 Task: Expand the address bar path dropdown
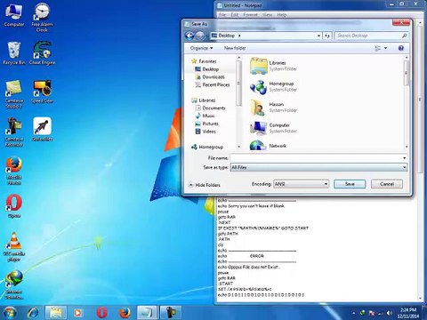point(318,36)
